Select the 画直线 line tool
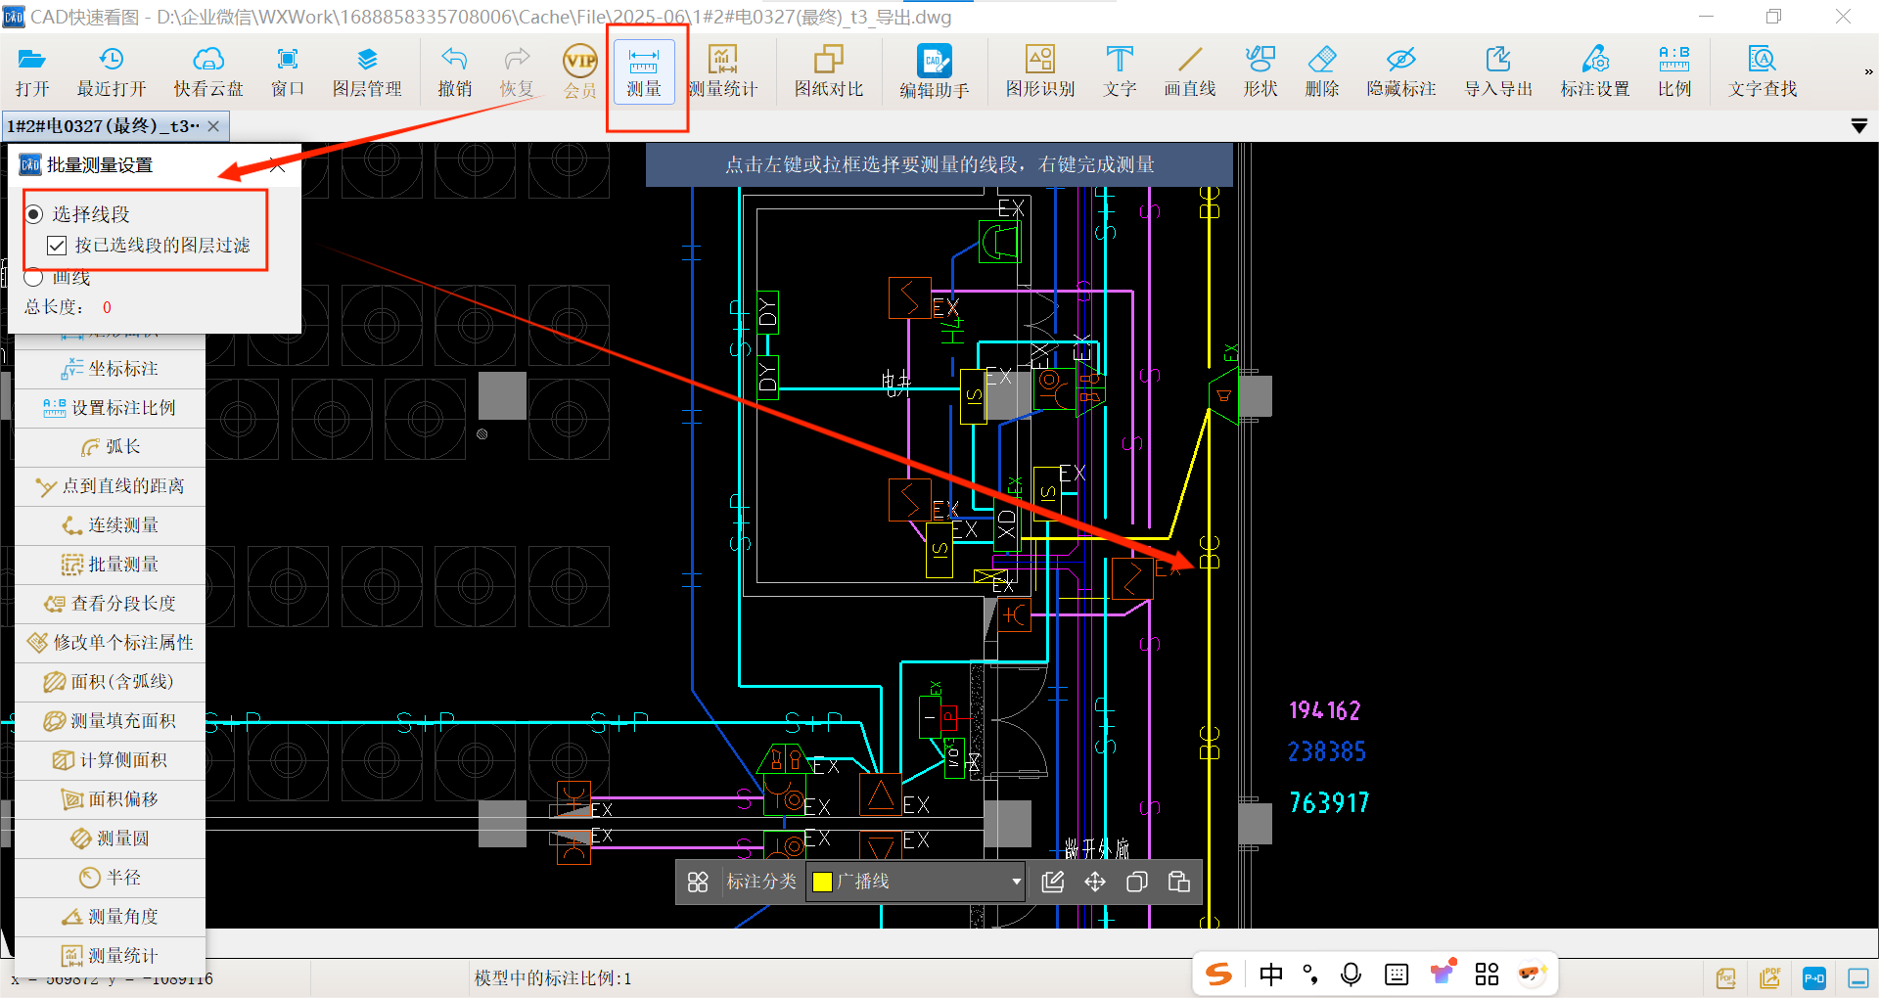The width and height of the screenshot is (1879, 998). [1189, 71]
